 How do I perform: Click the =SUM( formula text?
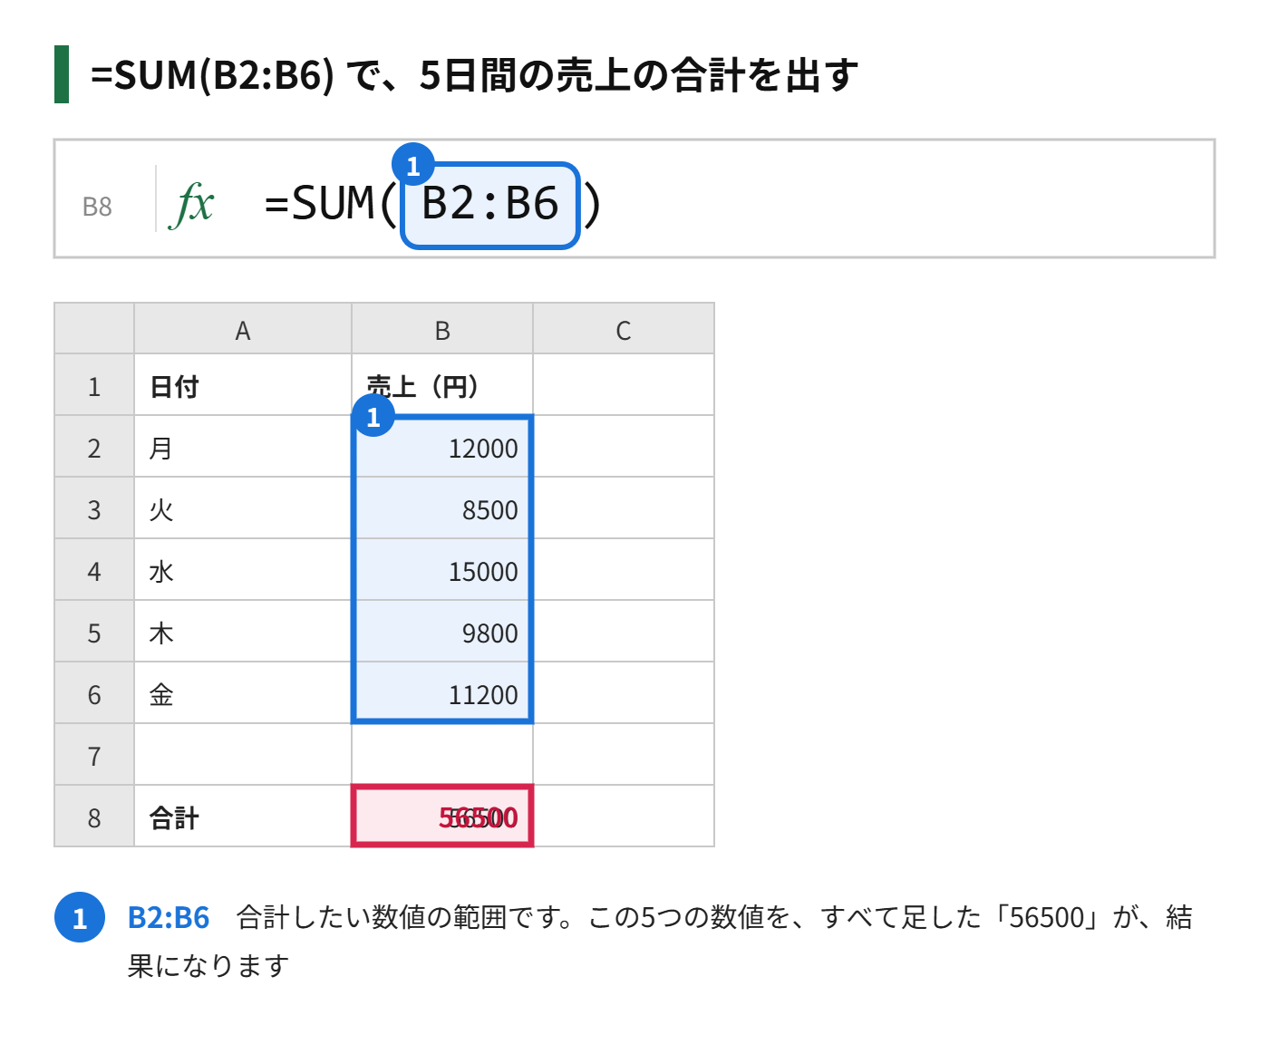(x=330, y=203)
